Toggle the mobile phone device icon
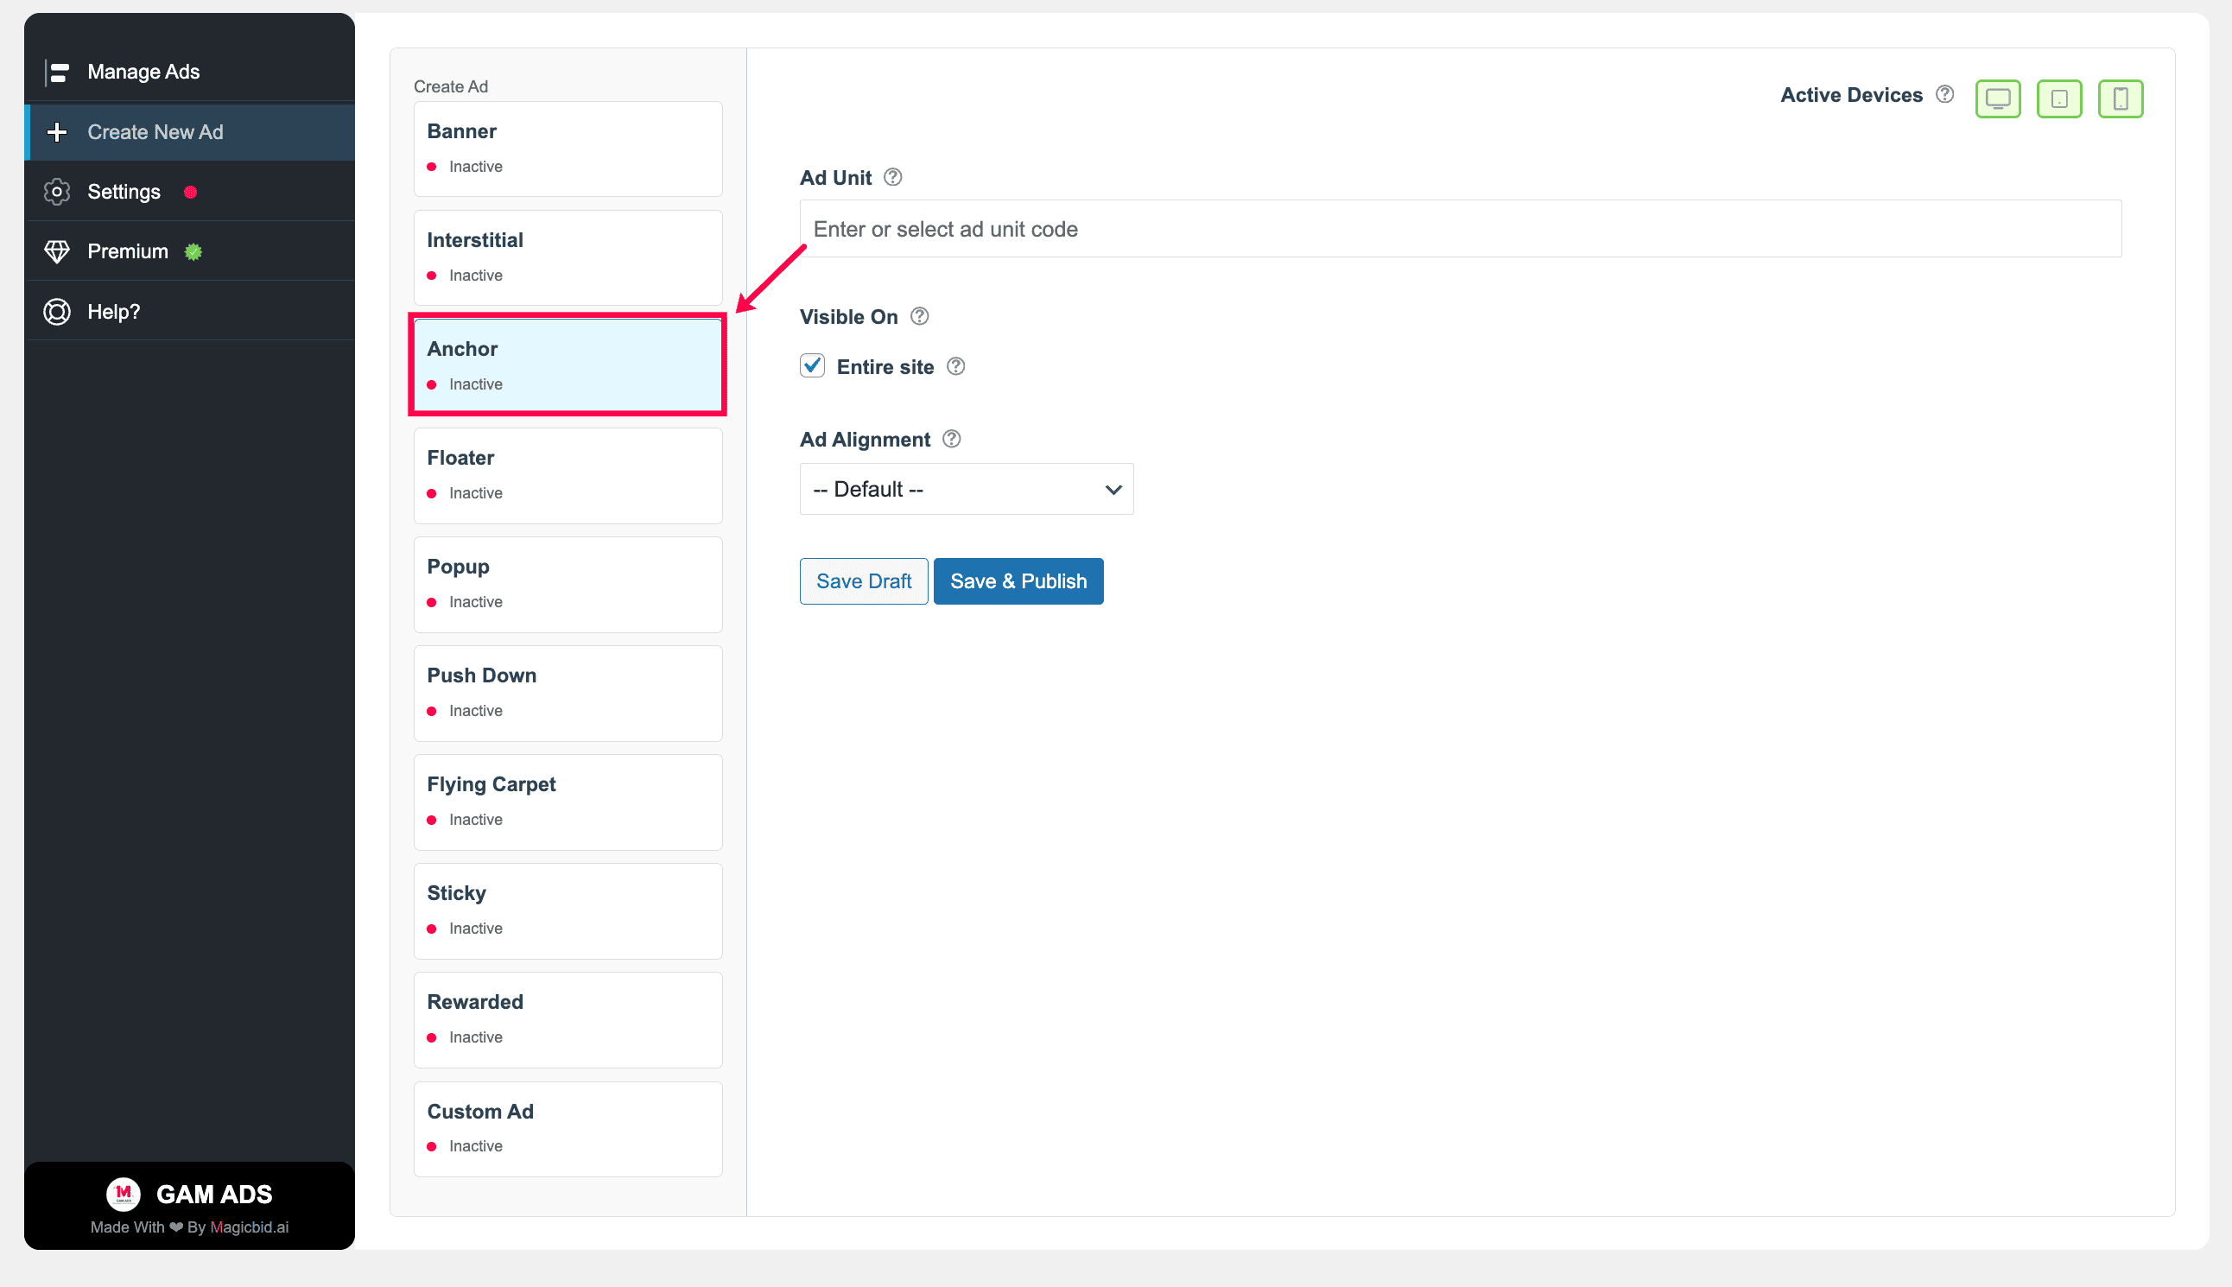The width and height of the screenshot is (2232, 1287). tap(2120, 98)
